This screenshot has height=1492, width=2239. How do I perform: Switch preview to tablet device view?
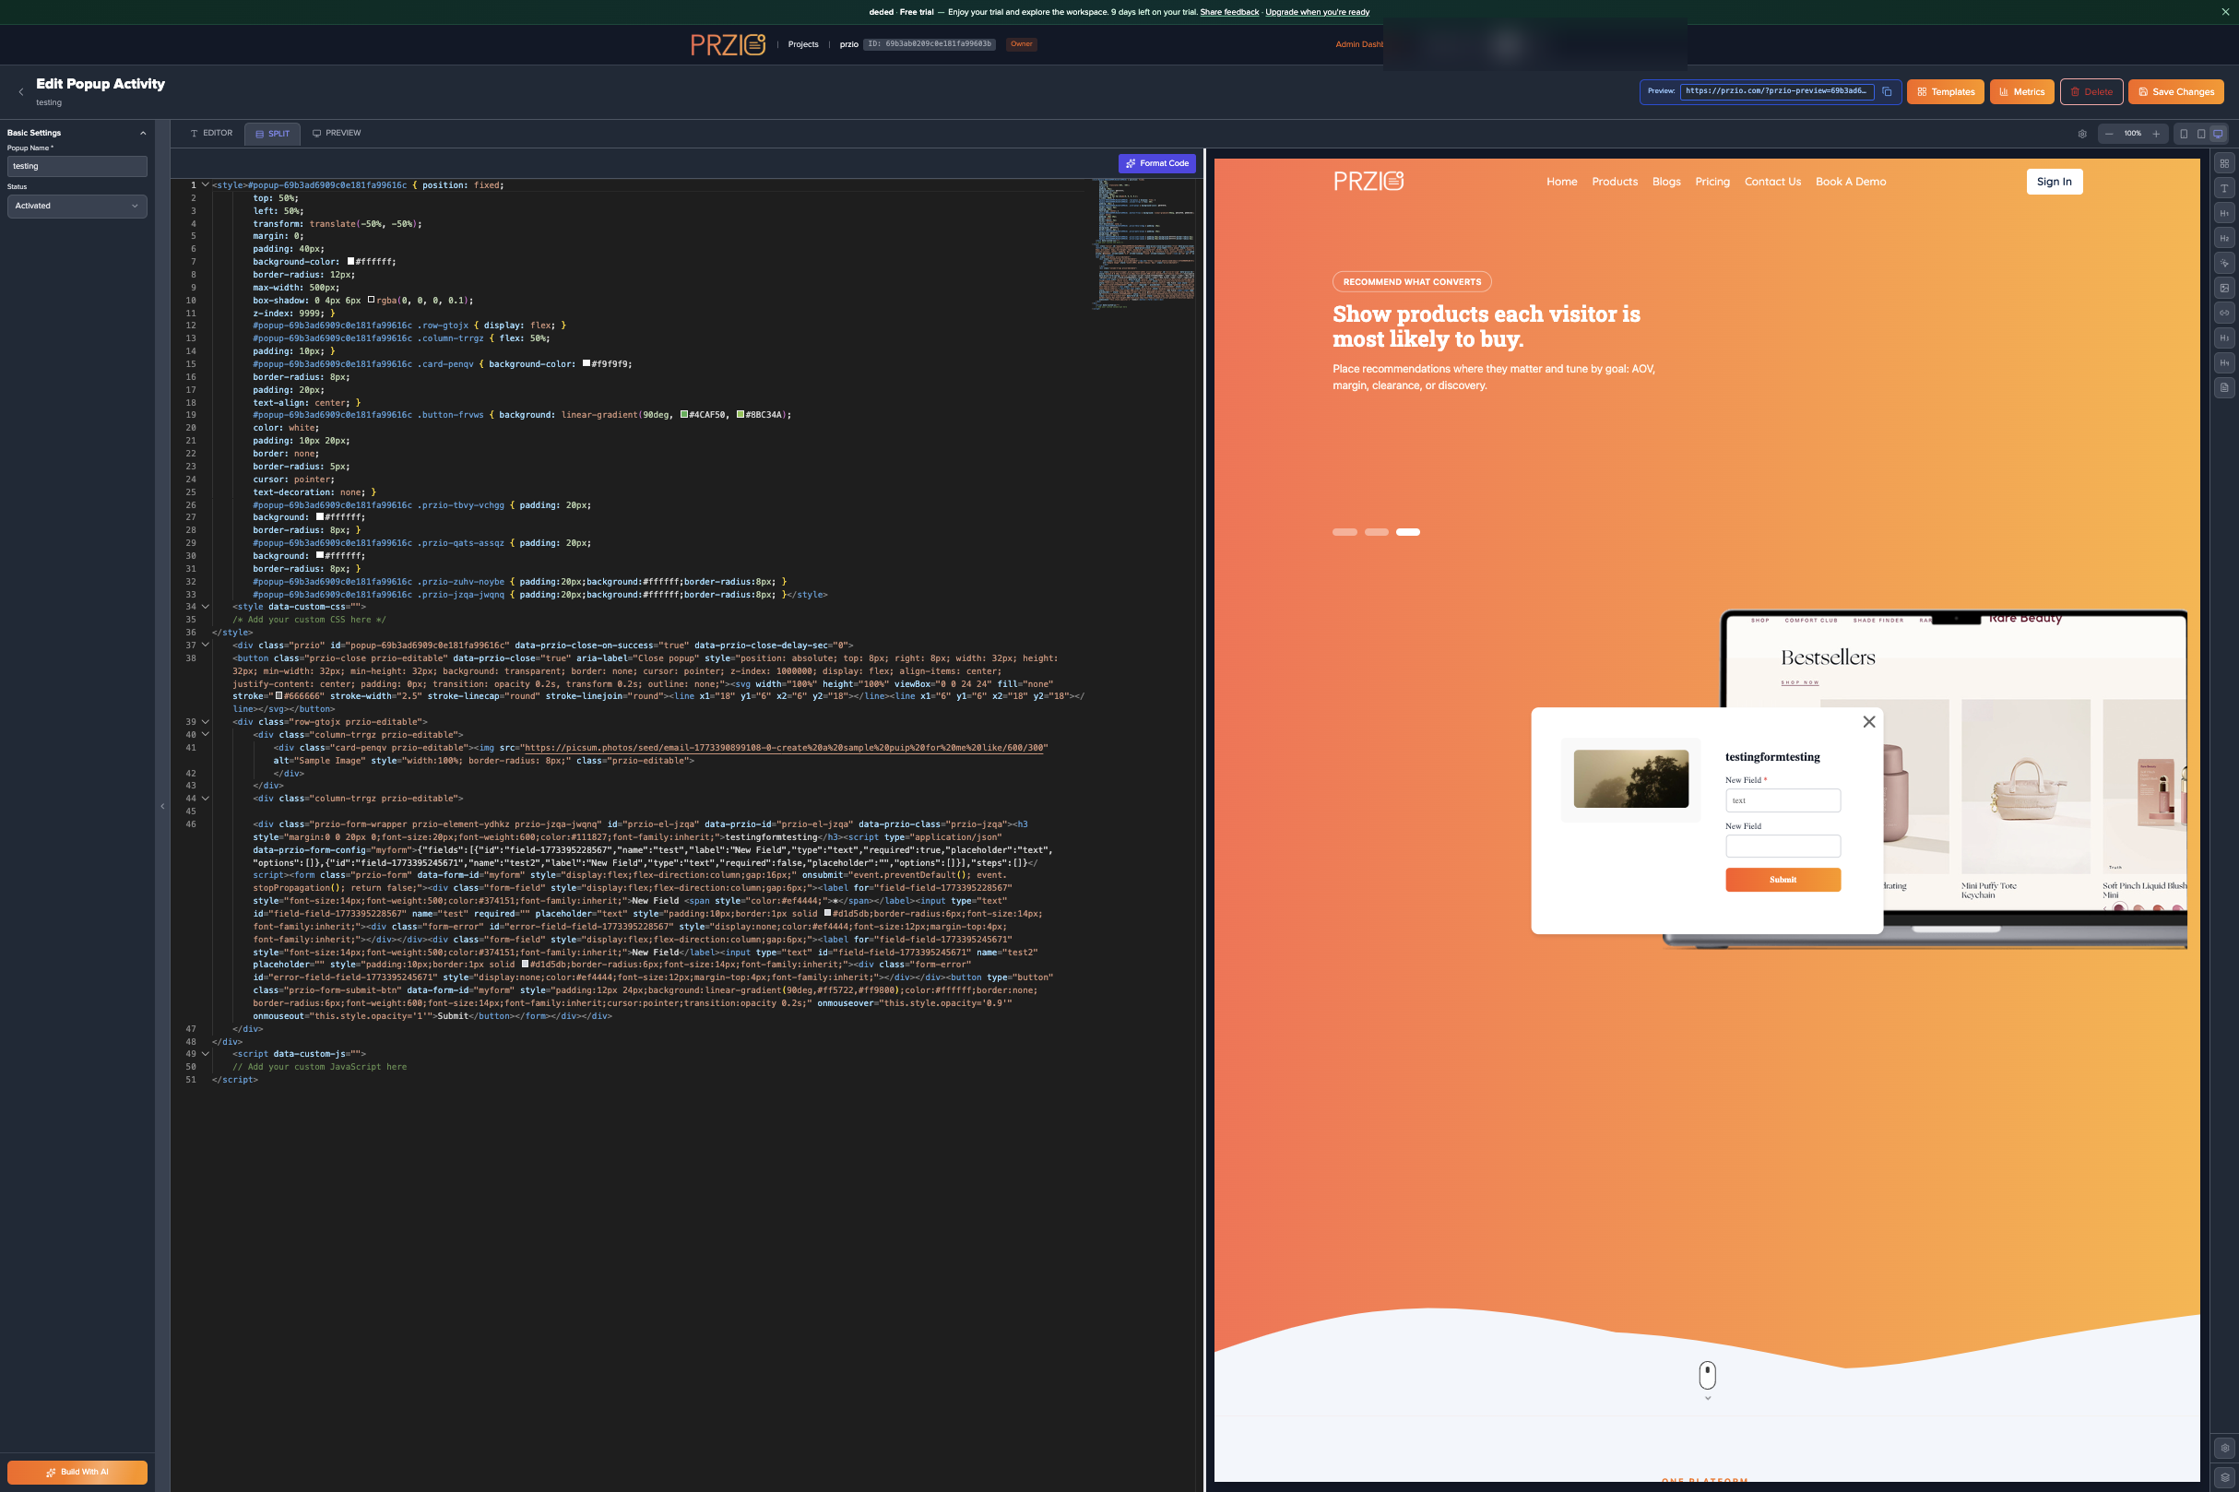(x=2201, y=134)
